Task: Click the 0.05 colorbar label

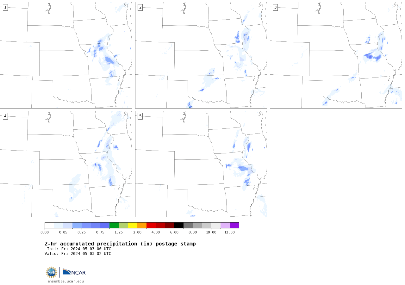Action: [x=63, y=232]
